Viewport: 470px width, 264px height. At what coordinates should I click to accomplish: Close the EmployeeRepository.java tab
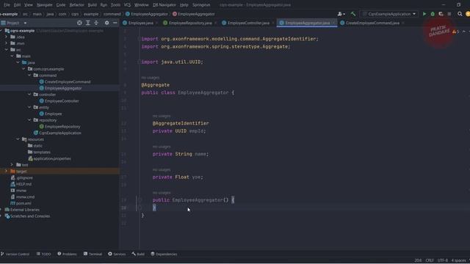tap(215, 23)
